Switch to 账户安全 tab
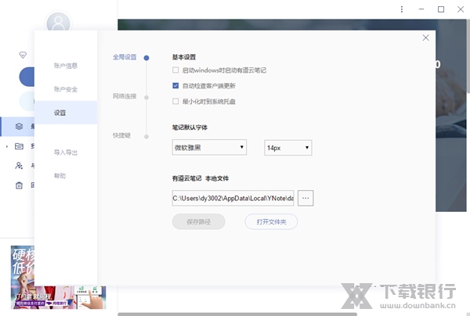 tap(66, 89)
